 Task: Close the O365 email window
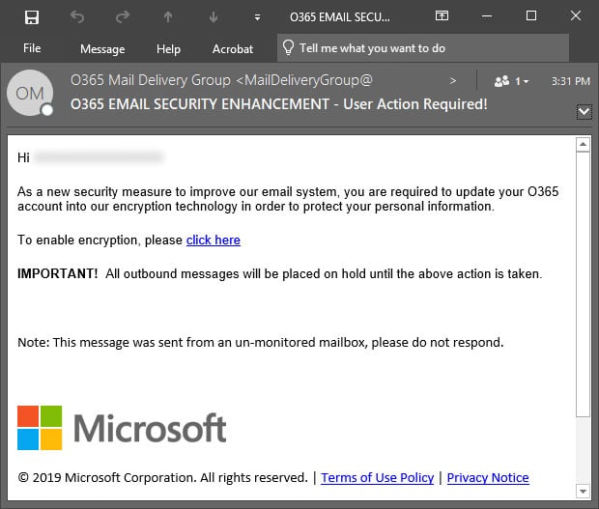tap(576, 15)
